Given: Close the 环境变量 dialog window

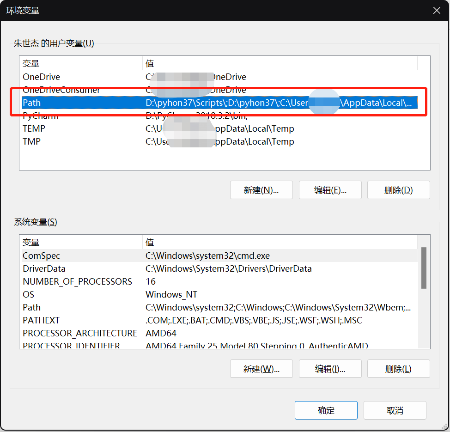Looking at the screenshot, I should pyautogui.click(x=437, y=11).
